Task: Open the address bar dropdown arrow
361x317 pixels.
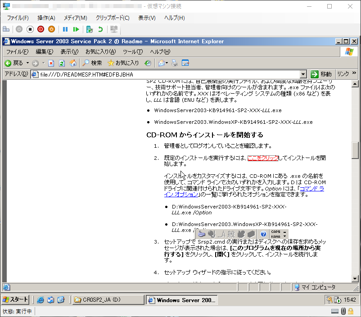Action: click(303, 74)
